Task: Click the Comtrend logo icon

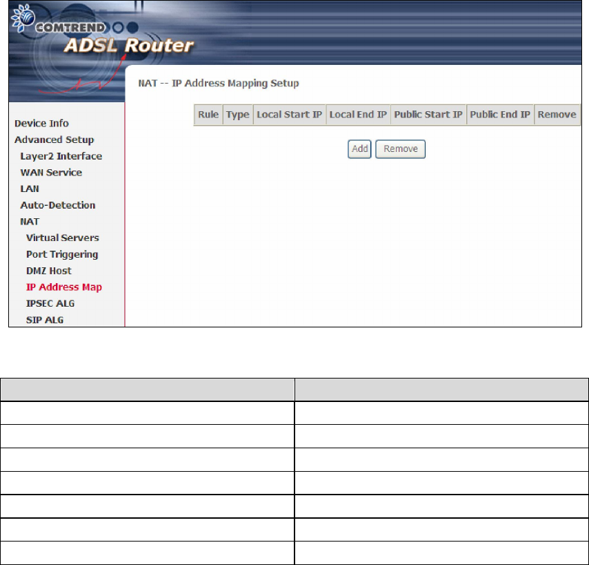Action: click(23, 18)
